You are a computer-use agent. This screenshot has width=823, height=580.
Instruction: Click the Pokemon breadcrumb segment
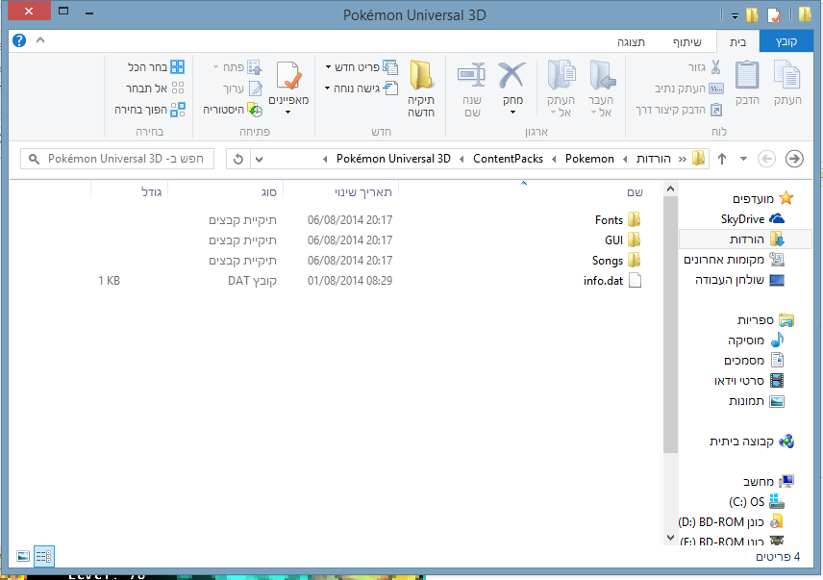tap(589, 159)
